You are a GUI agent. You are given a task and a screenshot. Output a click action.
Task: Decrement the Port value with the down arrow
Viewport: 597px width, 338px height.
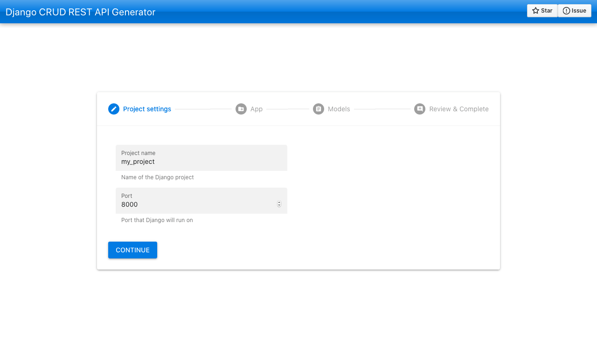279,205
